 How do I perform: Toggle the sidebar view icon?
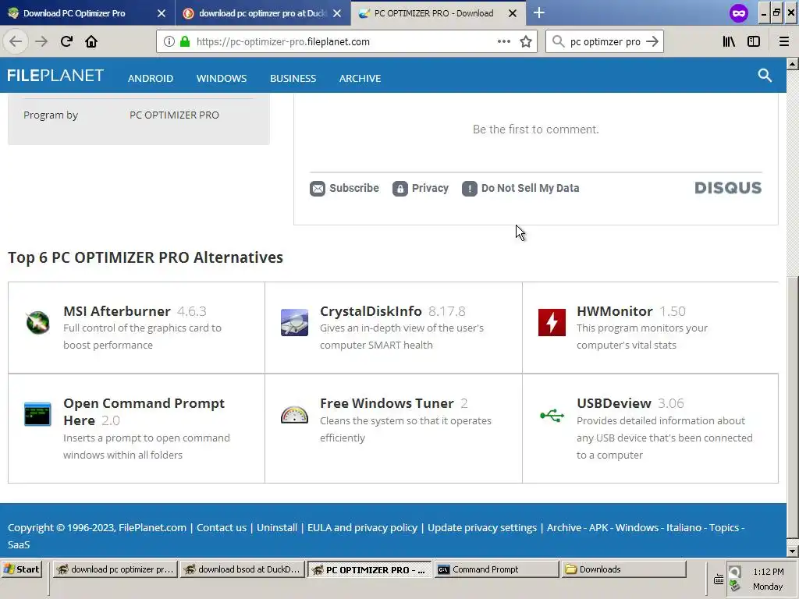coord(754,41)
